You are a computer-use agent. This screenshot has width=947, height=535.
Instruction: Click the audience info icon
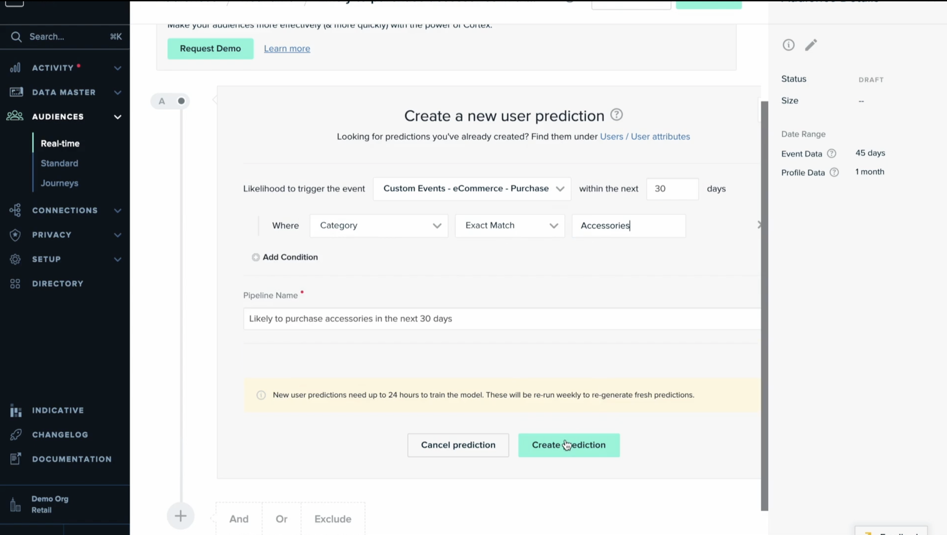(788, 45)
